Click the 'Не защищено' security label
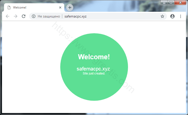Viewport: 188px width, 115px height. (49, 16)
